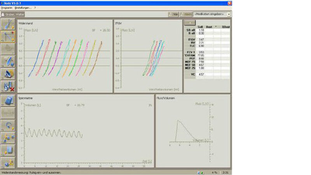Click the bottom sidebar icon with blue sphere

click(x=8, y=162)
